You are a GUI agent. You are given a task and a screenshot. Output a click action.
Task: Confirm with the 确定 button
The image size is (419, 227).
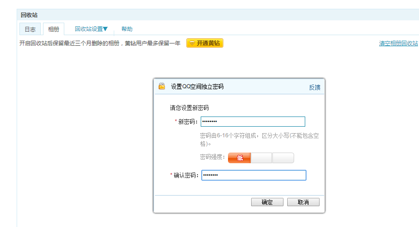click(x=267, y=202)
